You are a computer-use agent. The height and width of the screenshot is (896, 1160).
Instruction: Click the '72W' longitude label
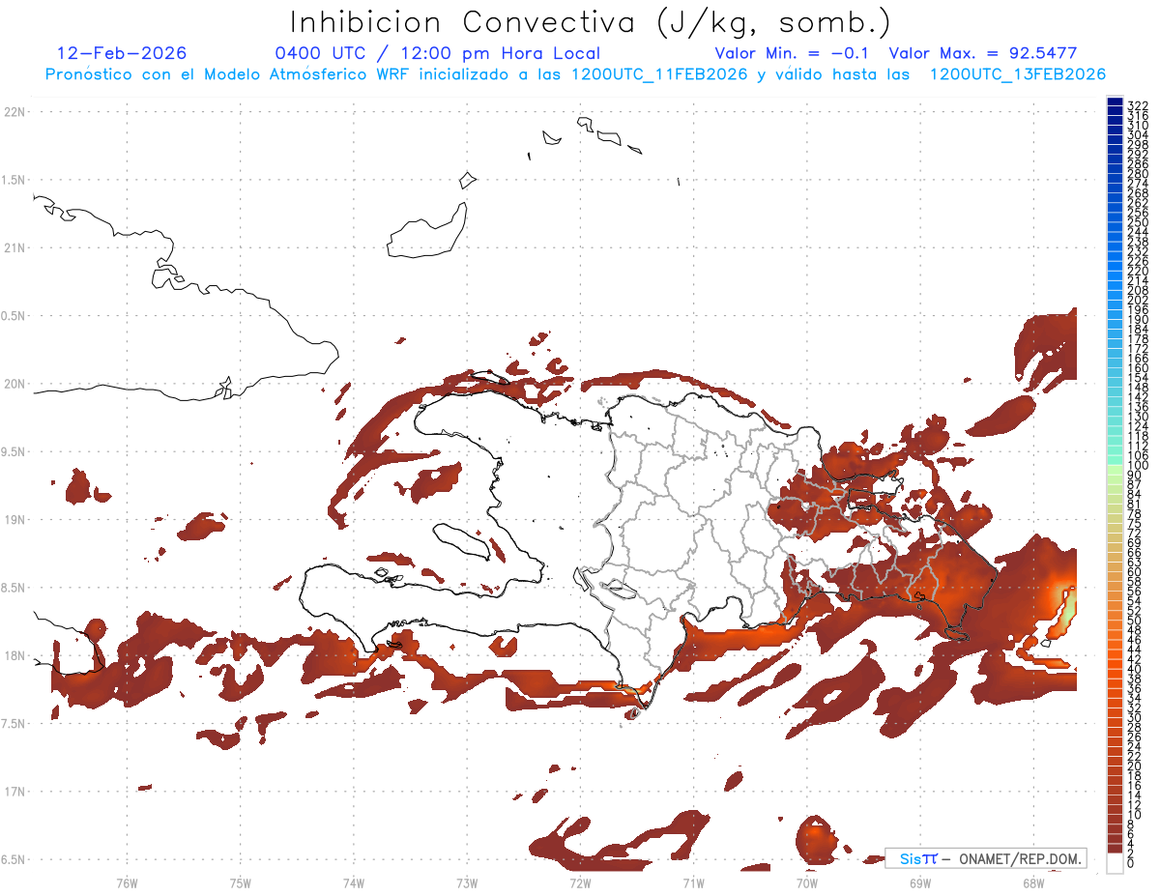(x=580, y=882)
